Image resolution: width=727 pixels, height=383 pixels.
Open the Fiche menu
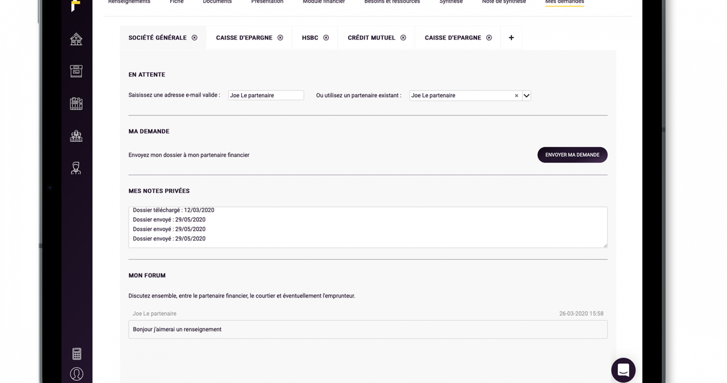(x=177, y=2)
